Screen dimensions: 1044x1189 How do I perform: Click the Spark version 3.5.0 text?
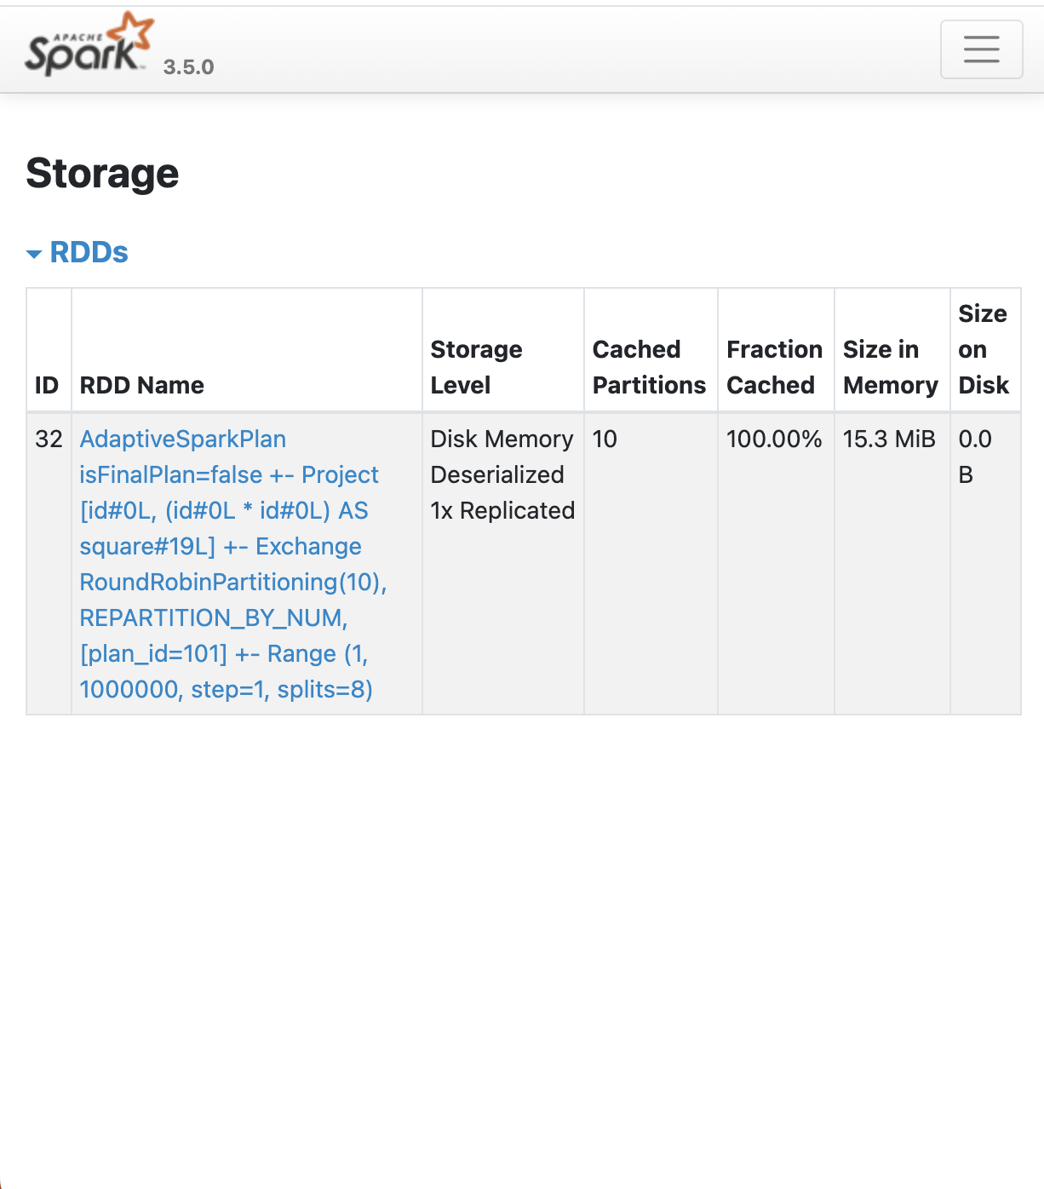[x=188, y=67]
